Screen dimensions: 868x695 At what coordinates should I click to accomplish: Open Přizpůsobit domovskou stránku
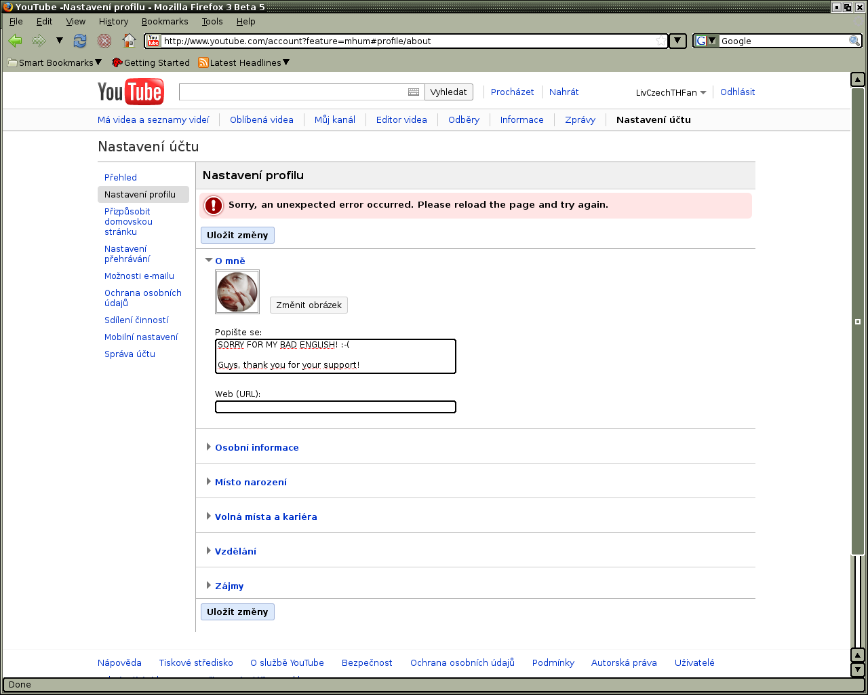(x=128, y=221)
